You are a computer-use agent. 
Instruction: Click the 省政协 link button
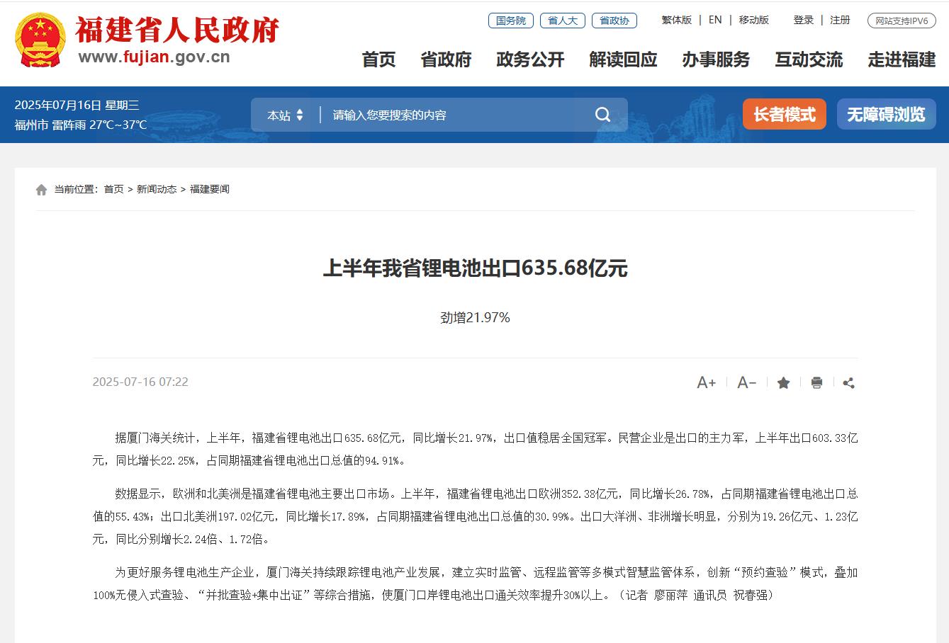[614, 21]
